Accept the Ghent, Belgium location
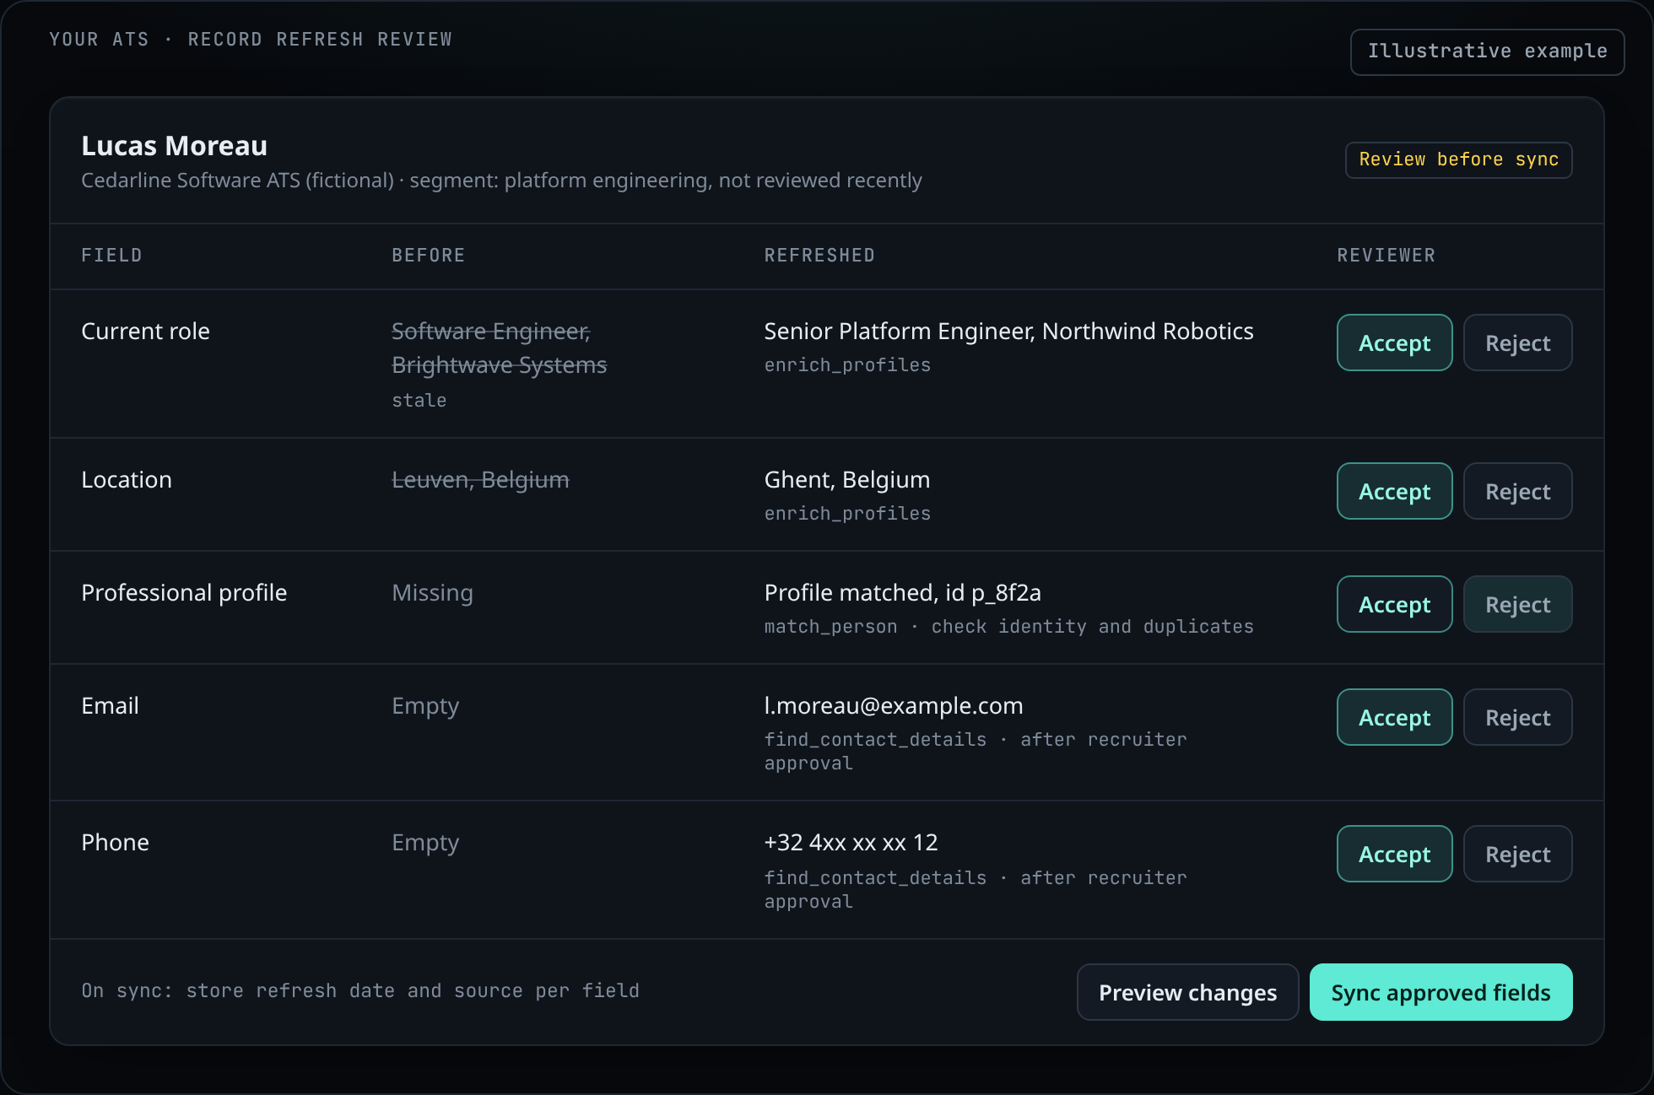 1394,491
